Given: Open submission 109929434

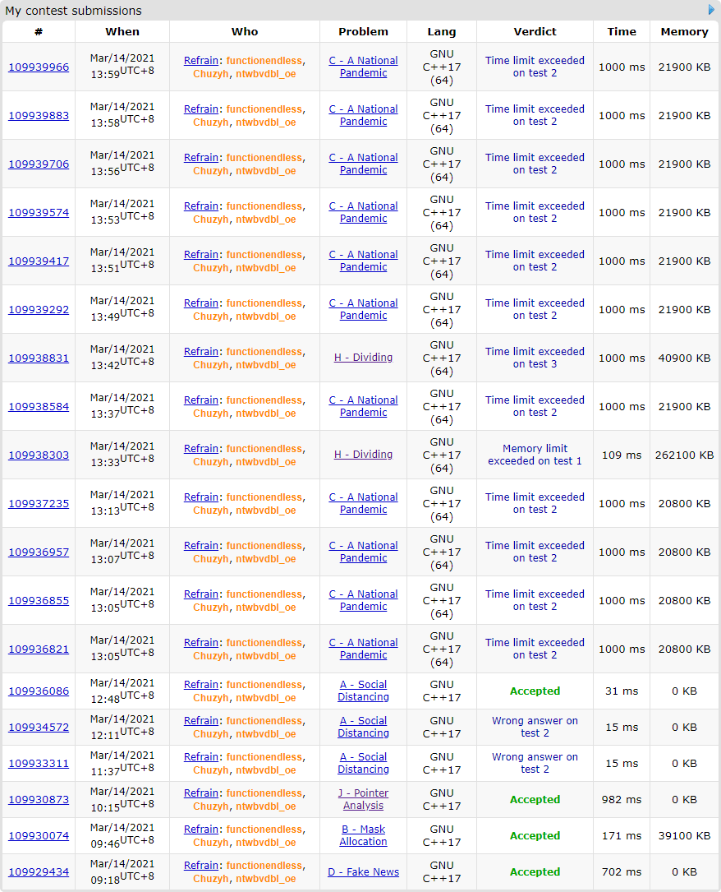Looking at the screenshot, I should point(39,872).
